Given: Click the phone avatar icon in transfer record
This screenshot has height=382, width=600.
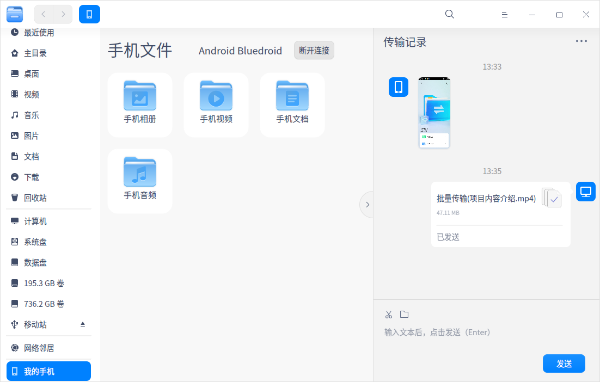Looking at the screenshot, I should [398, 87].
